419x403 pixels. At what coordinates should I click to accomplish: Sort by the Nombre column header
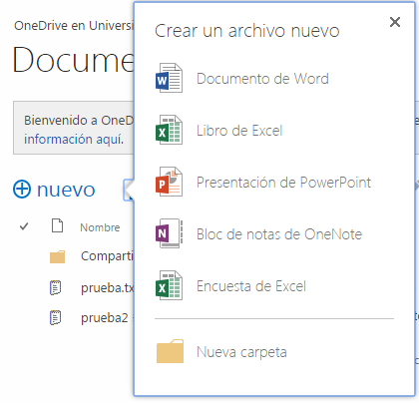(100, 227)
